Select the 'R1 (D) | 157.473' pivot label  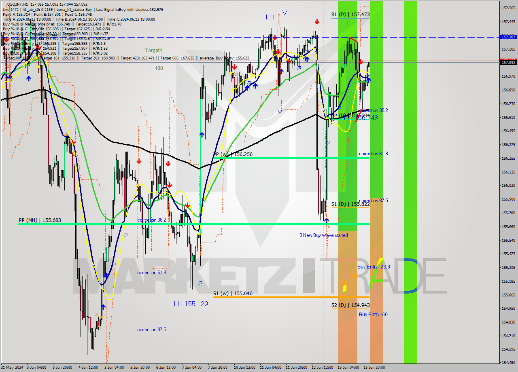350,15
